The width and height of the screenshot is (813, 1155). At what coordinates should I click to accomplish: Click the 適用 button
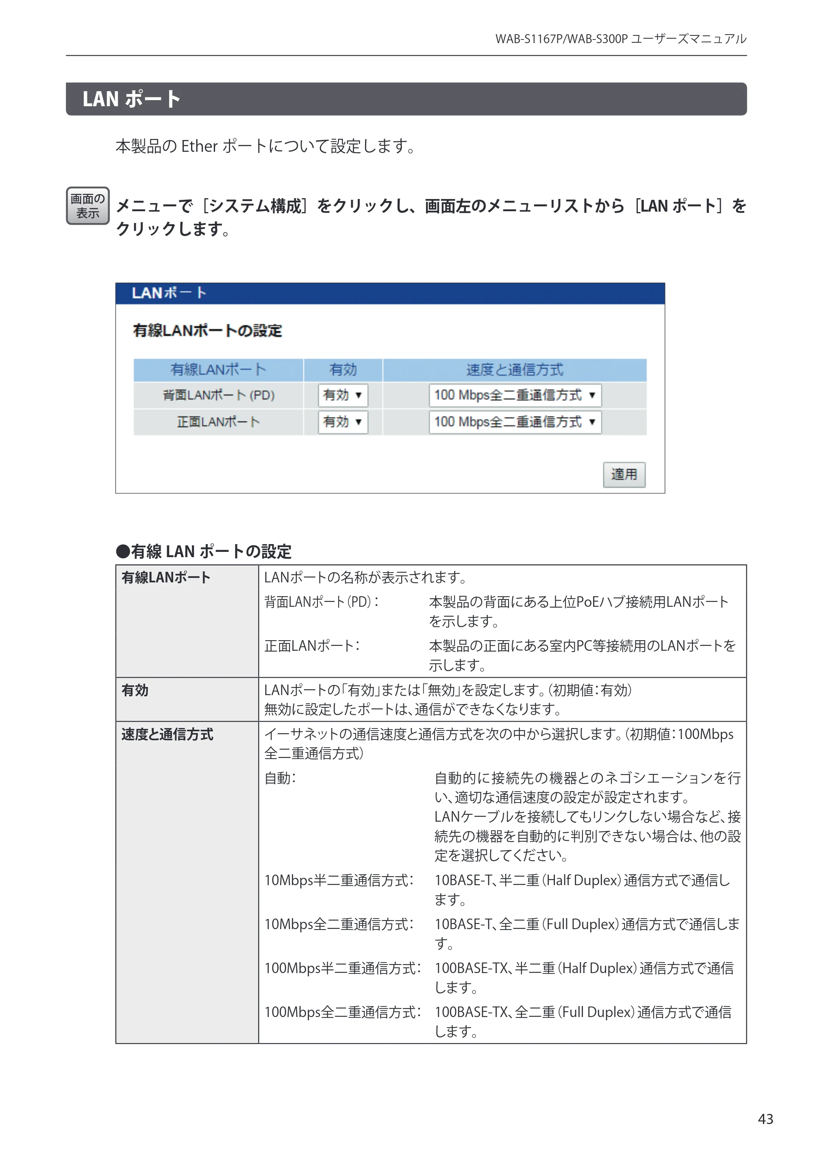624,475
